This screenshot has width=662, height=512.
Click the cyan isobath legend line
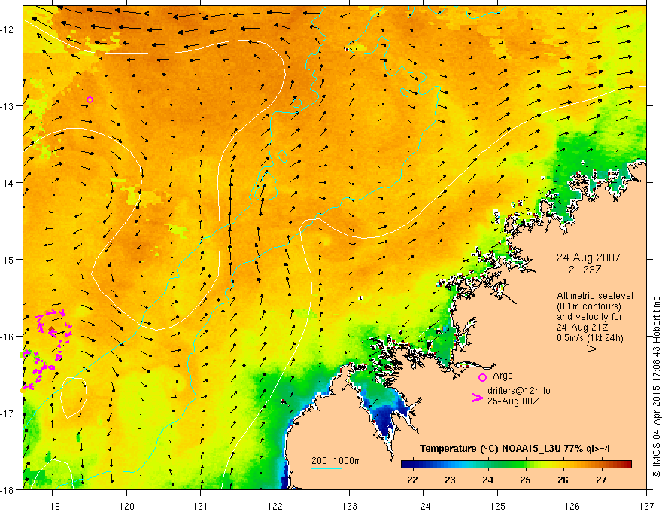(326, 468)
